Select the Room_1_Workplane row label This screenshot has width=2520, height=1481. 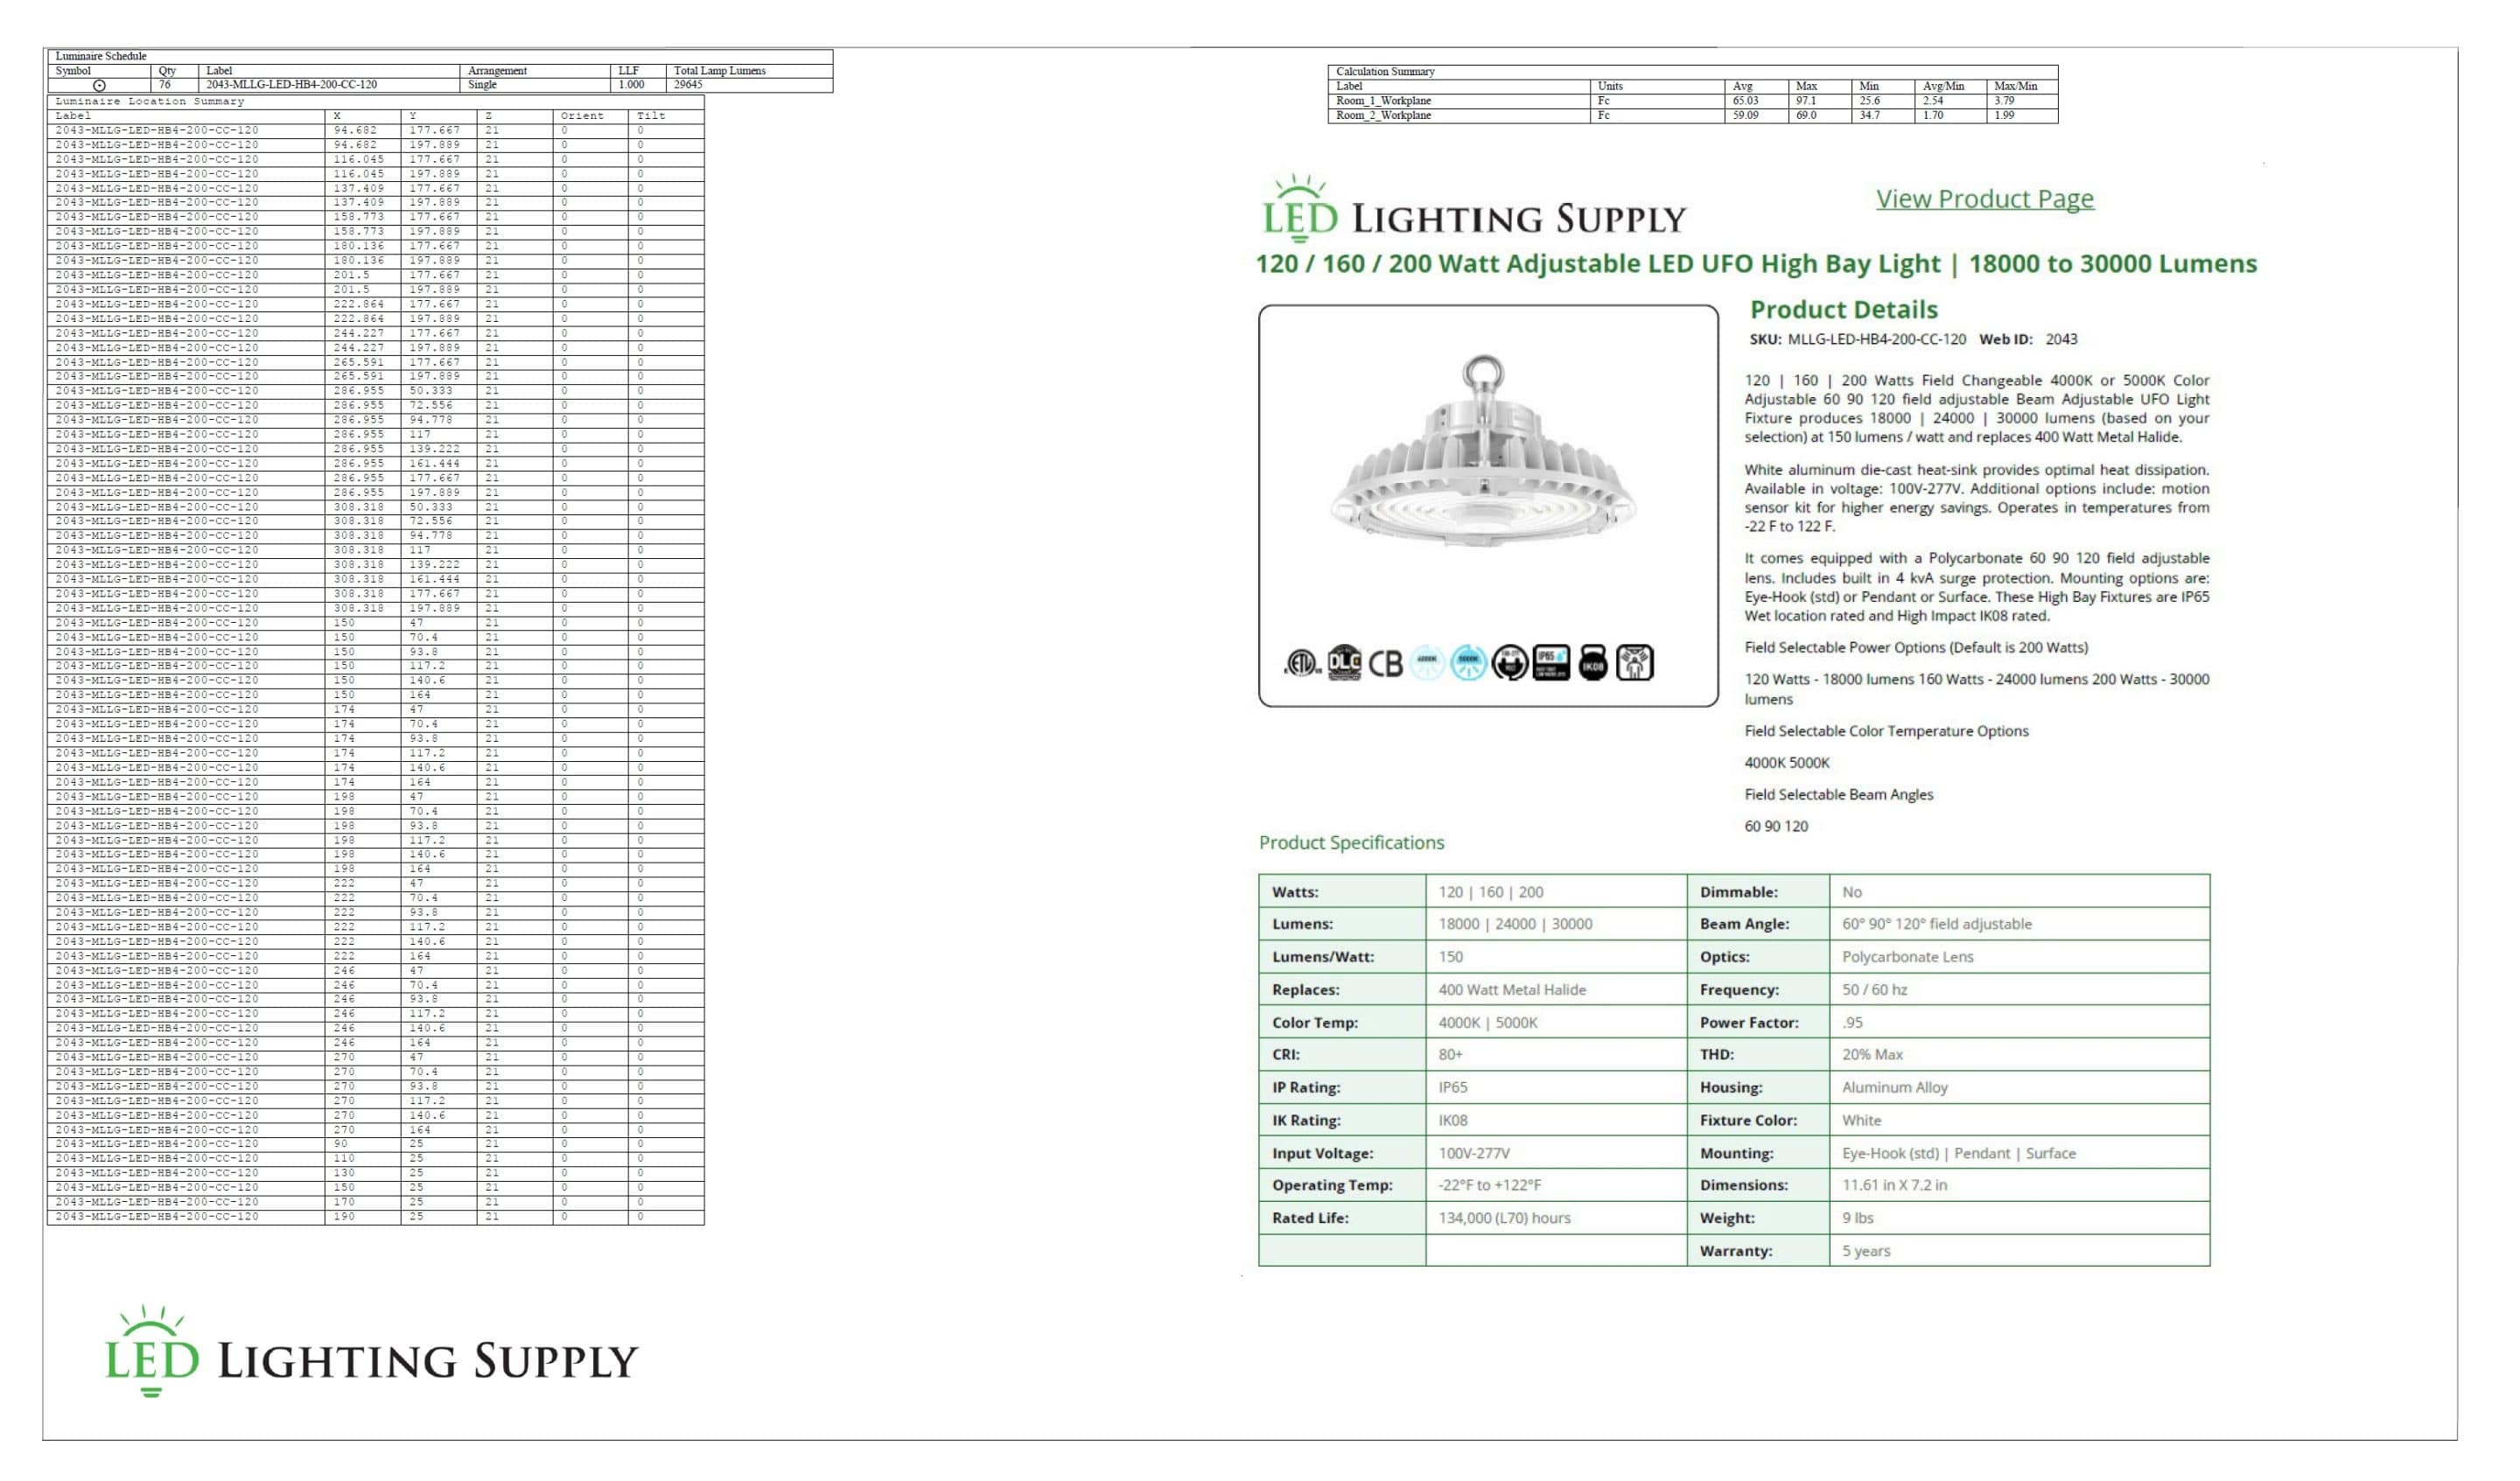(x=1383, y=101)
